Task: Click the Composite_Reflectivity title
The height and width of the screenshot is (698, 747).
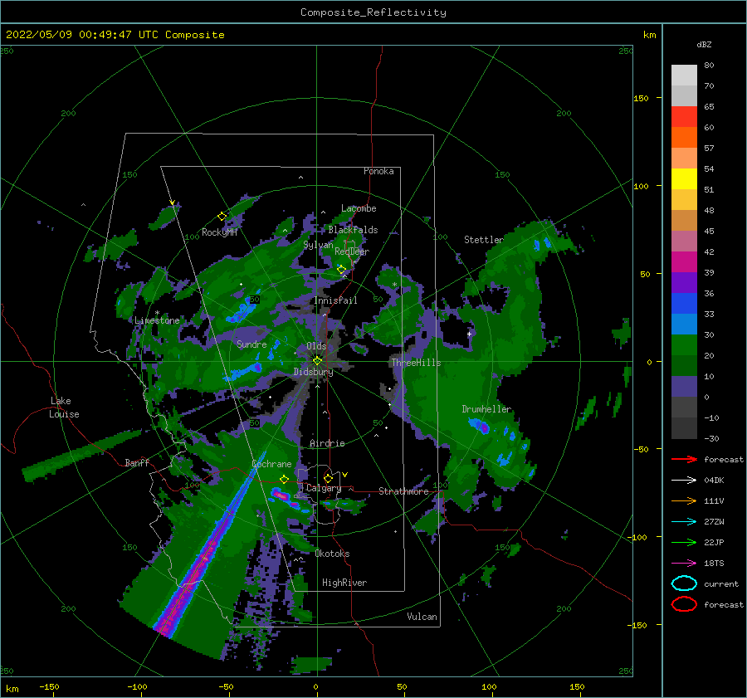Action: tap(373, 12)
